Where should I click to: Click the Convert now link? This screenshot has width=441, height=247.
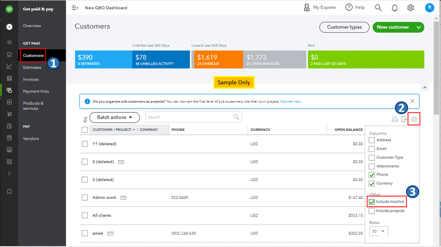[290, 102]
